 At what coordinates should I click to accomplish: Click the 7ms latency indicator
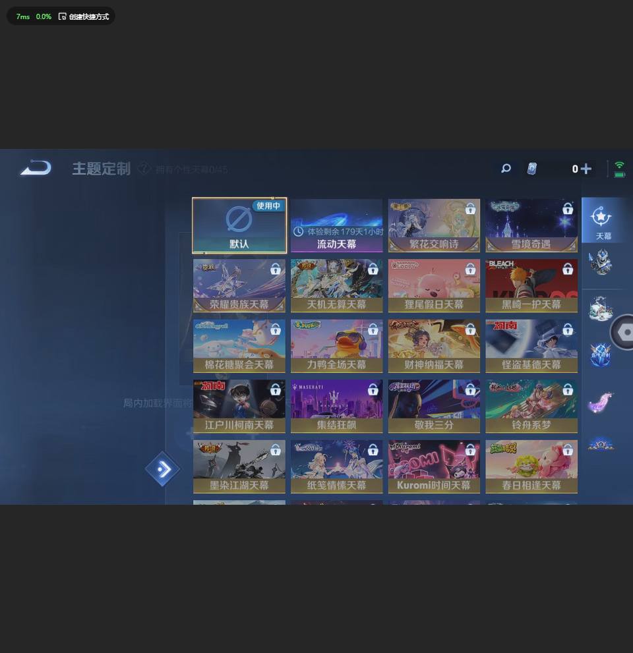coord(23,16)
